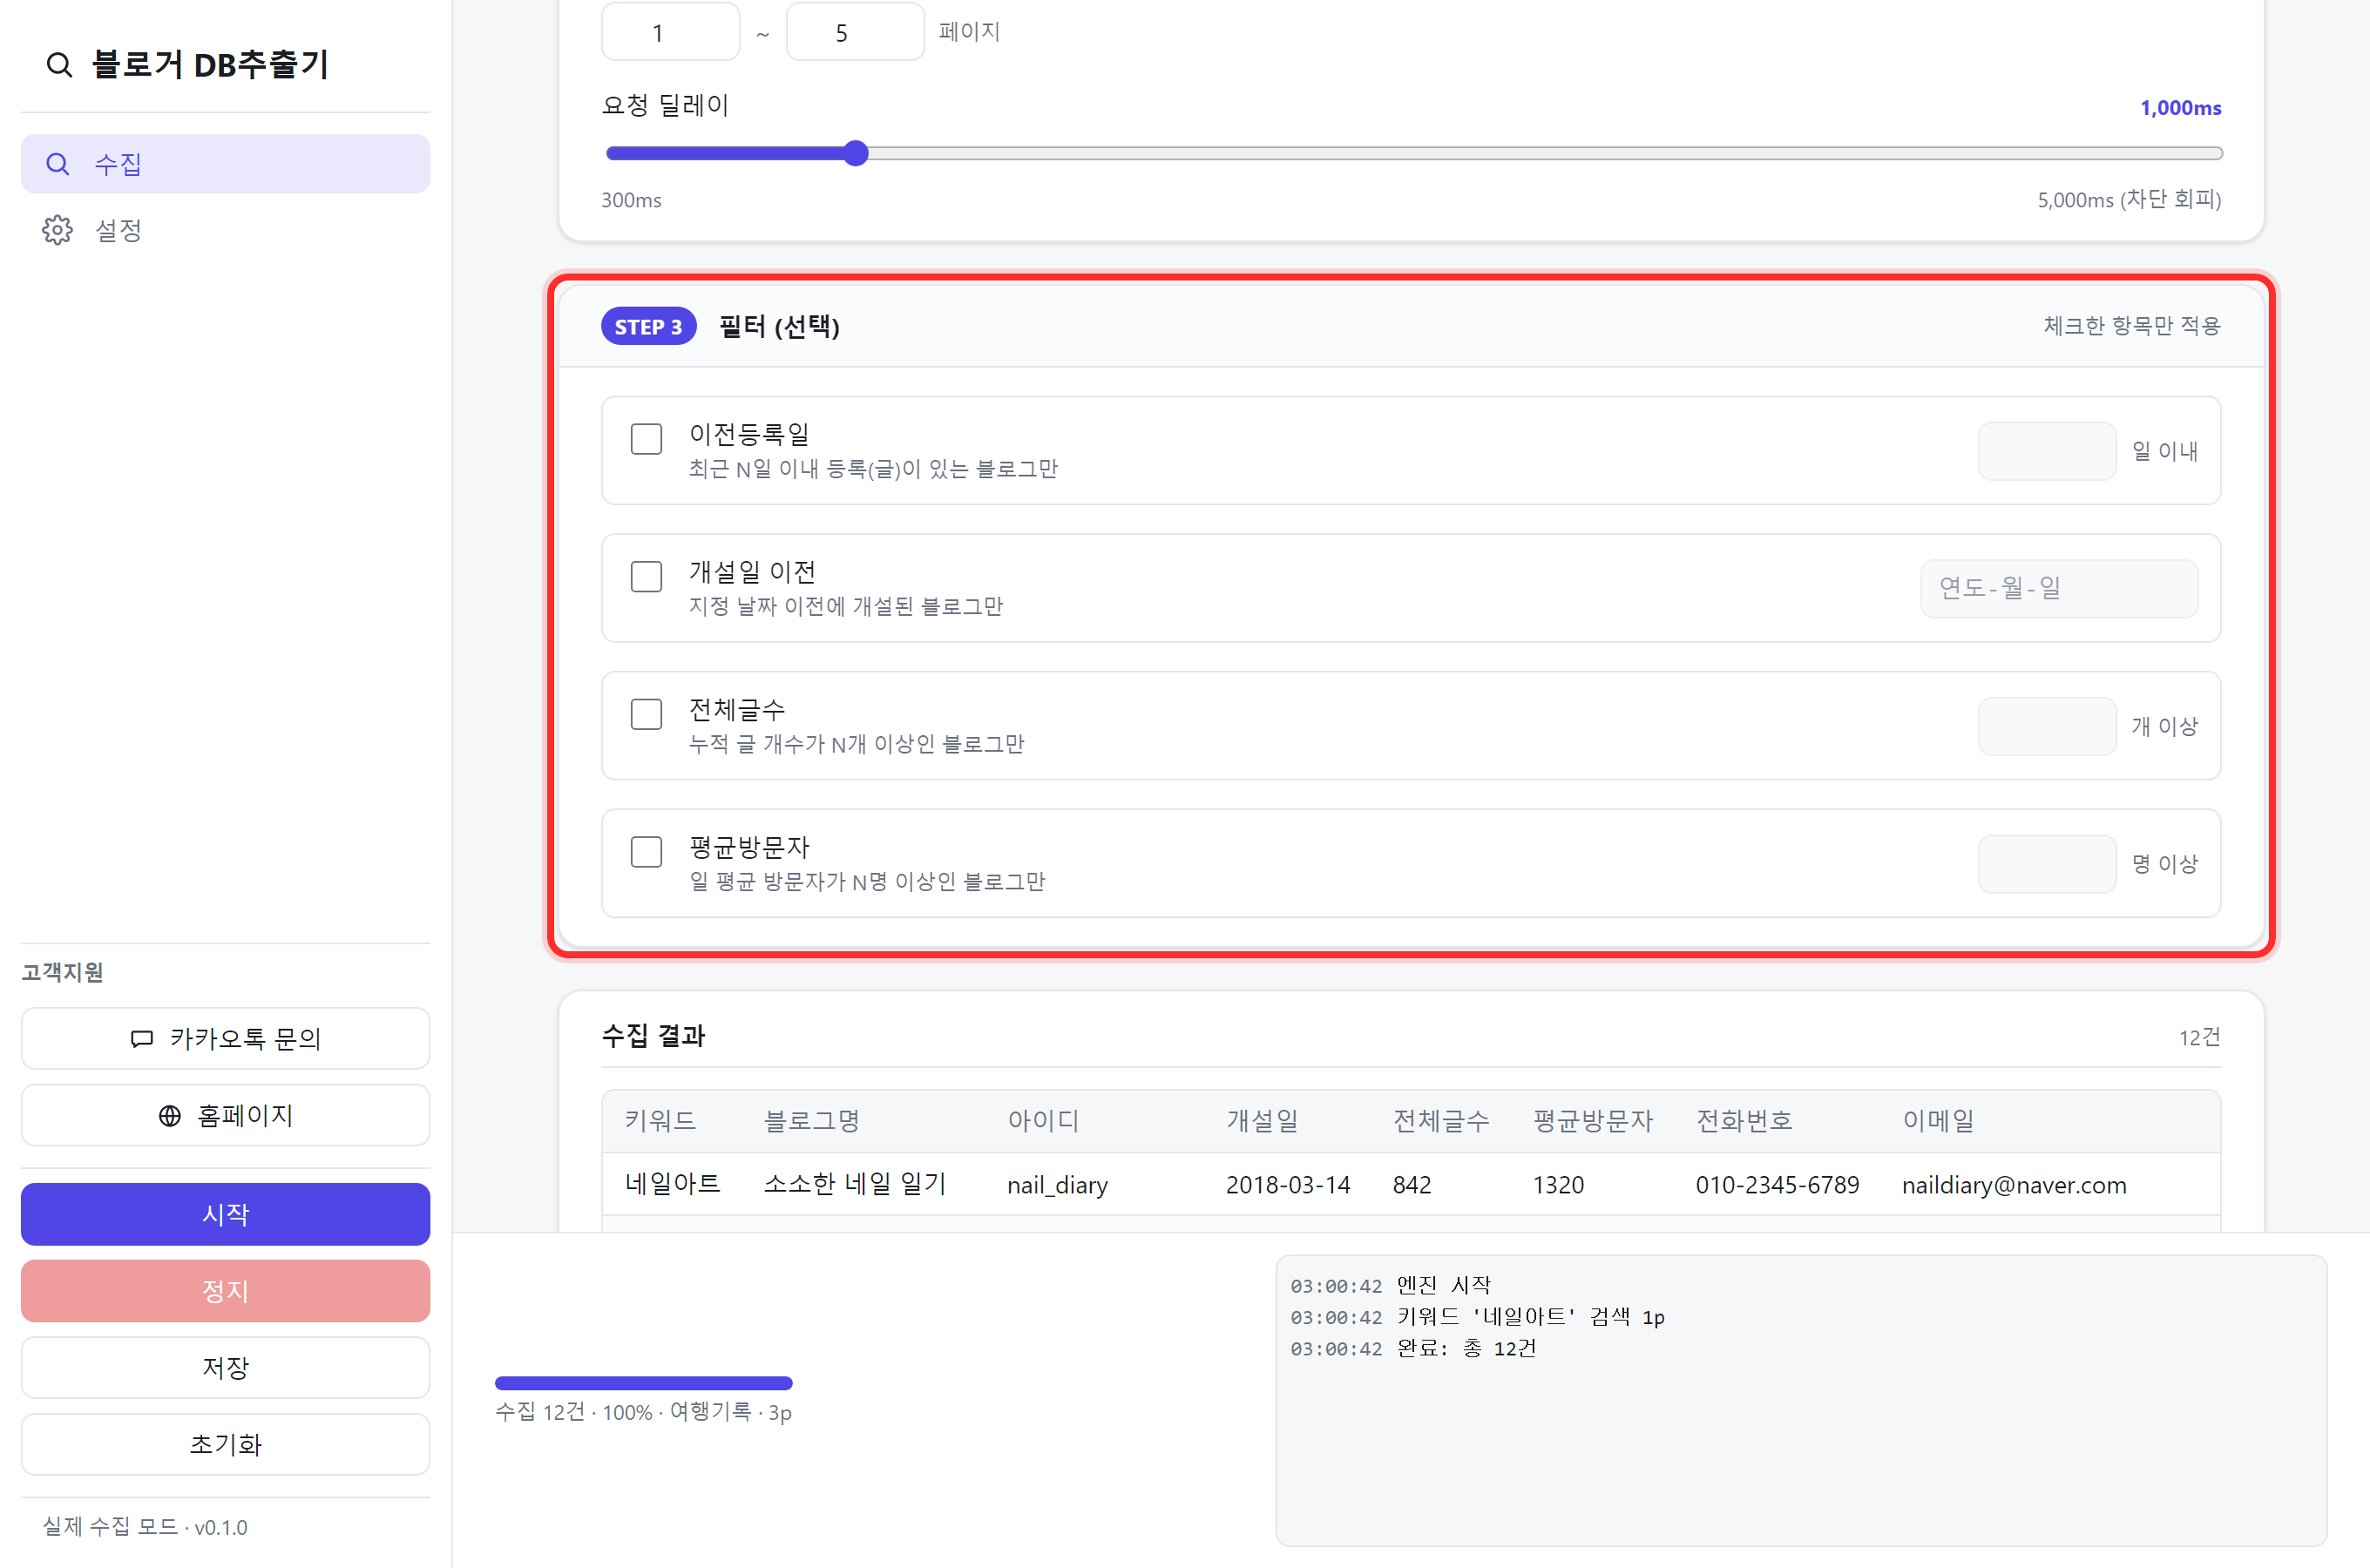Click the 초기화 button
The height and width of the screenshot is (1568, 2370).
pos(226,1445)
